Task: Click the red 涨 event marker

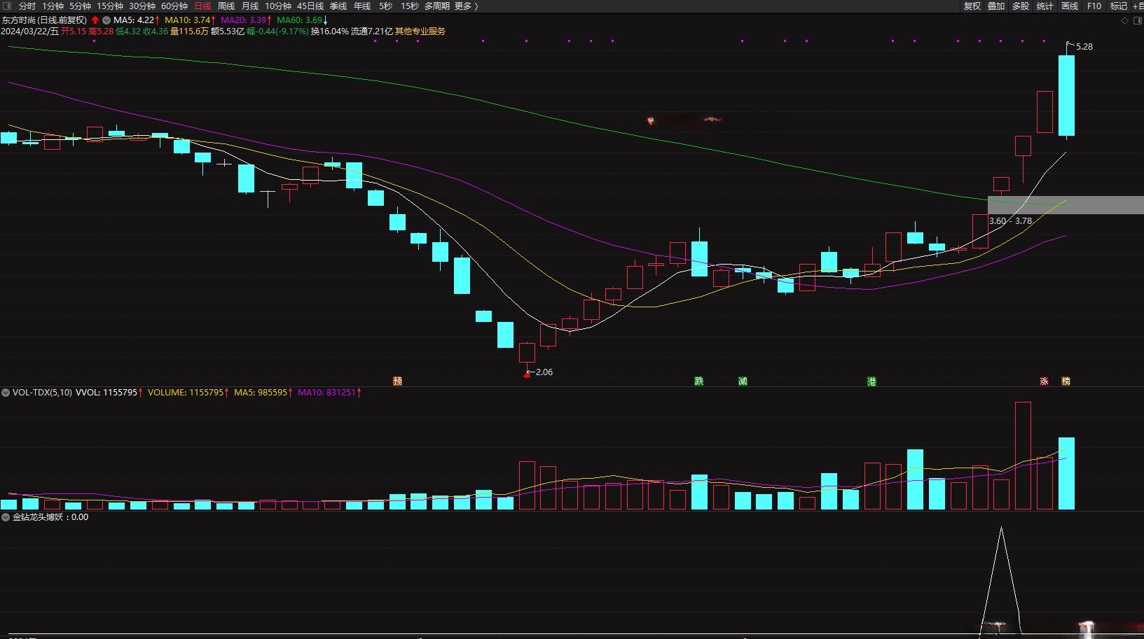Action: coord(1044,381)
